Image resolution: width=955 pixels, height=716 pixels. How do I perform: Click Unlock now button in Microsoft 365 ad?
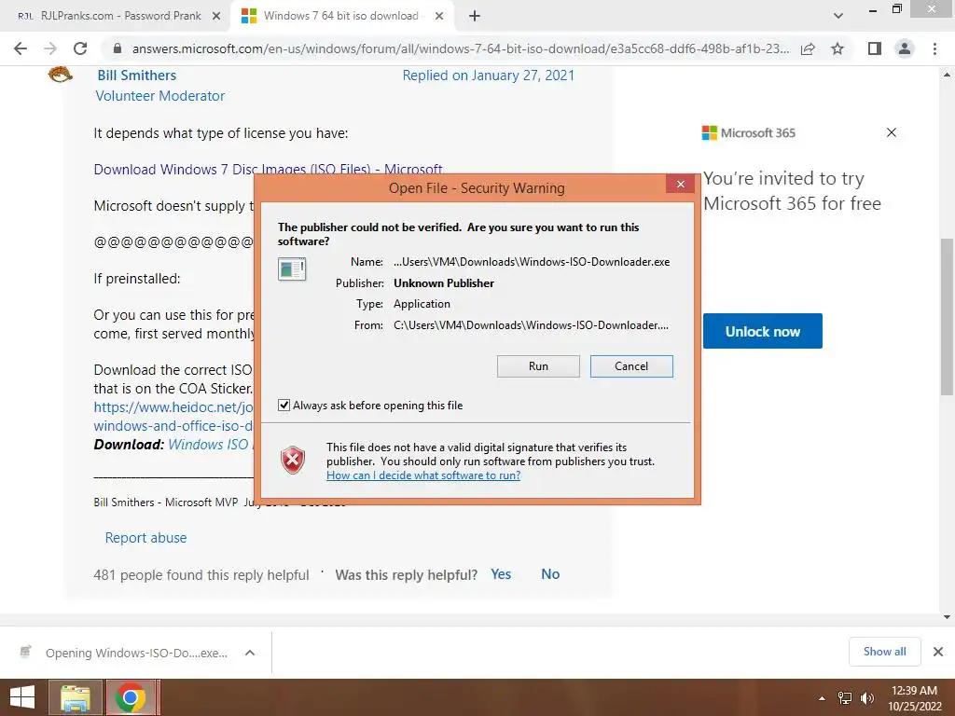coord(763,331)
